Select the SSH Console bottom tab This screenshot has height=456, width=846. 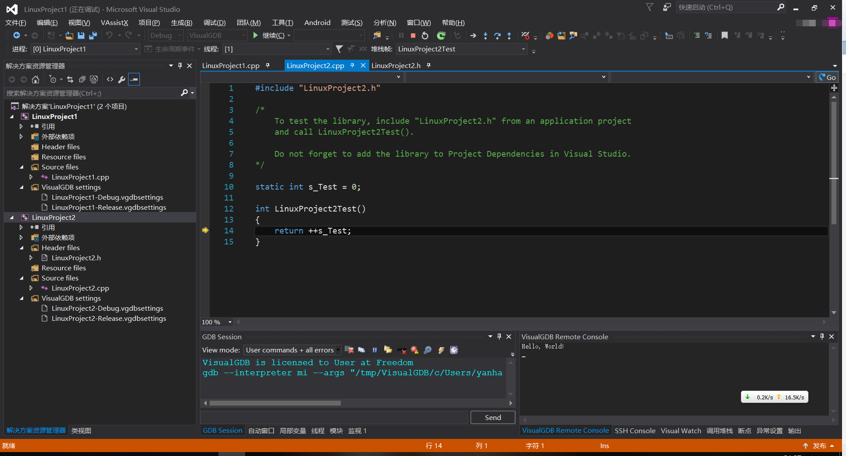pyautogui.click(x=635, y=431)
